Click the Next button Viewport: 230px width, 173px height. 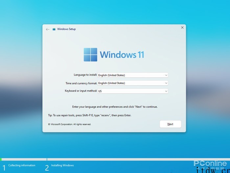[170, 124]
